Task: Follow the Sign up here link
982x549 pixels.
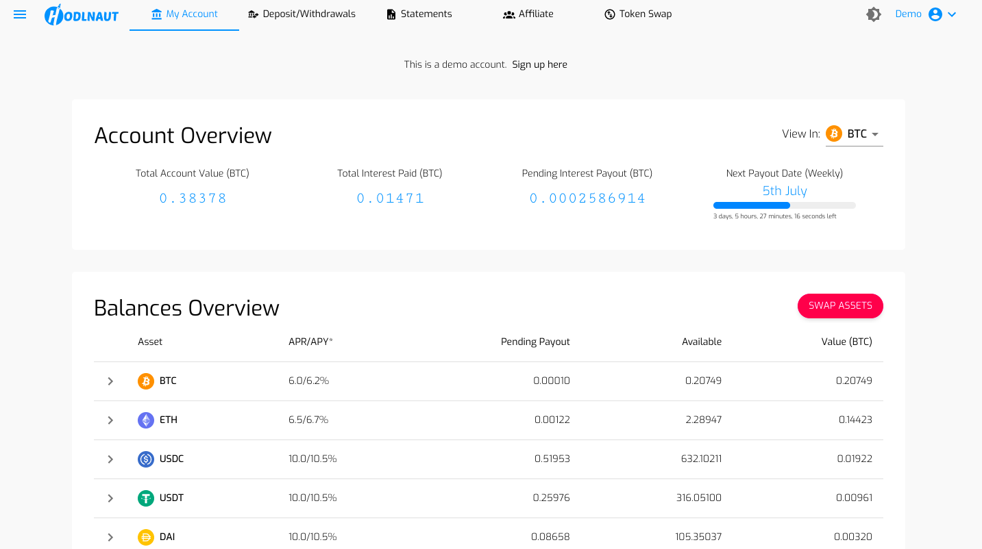Action: click(x=539, y=64)
